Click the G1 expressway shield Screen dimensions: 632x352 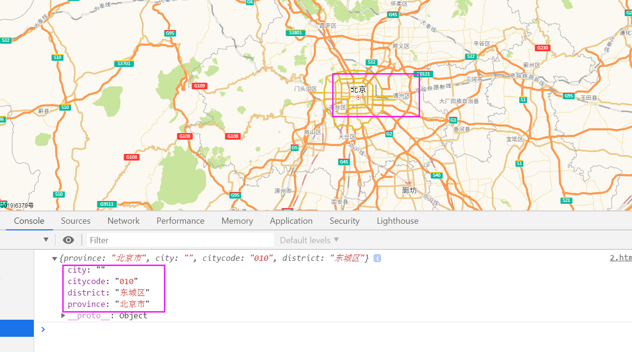(x=453, y=120)
